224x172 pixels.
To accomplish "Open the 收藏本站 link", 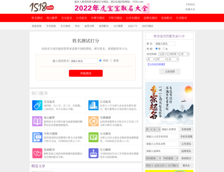I will point(190,9).
